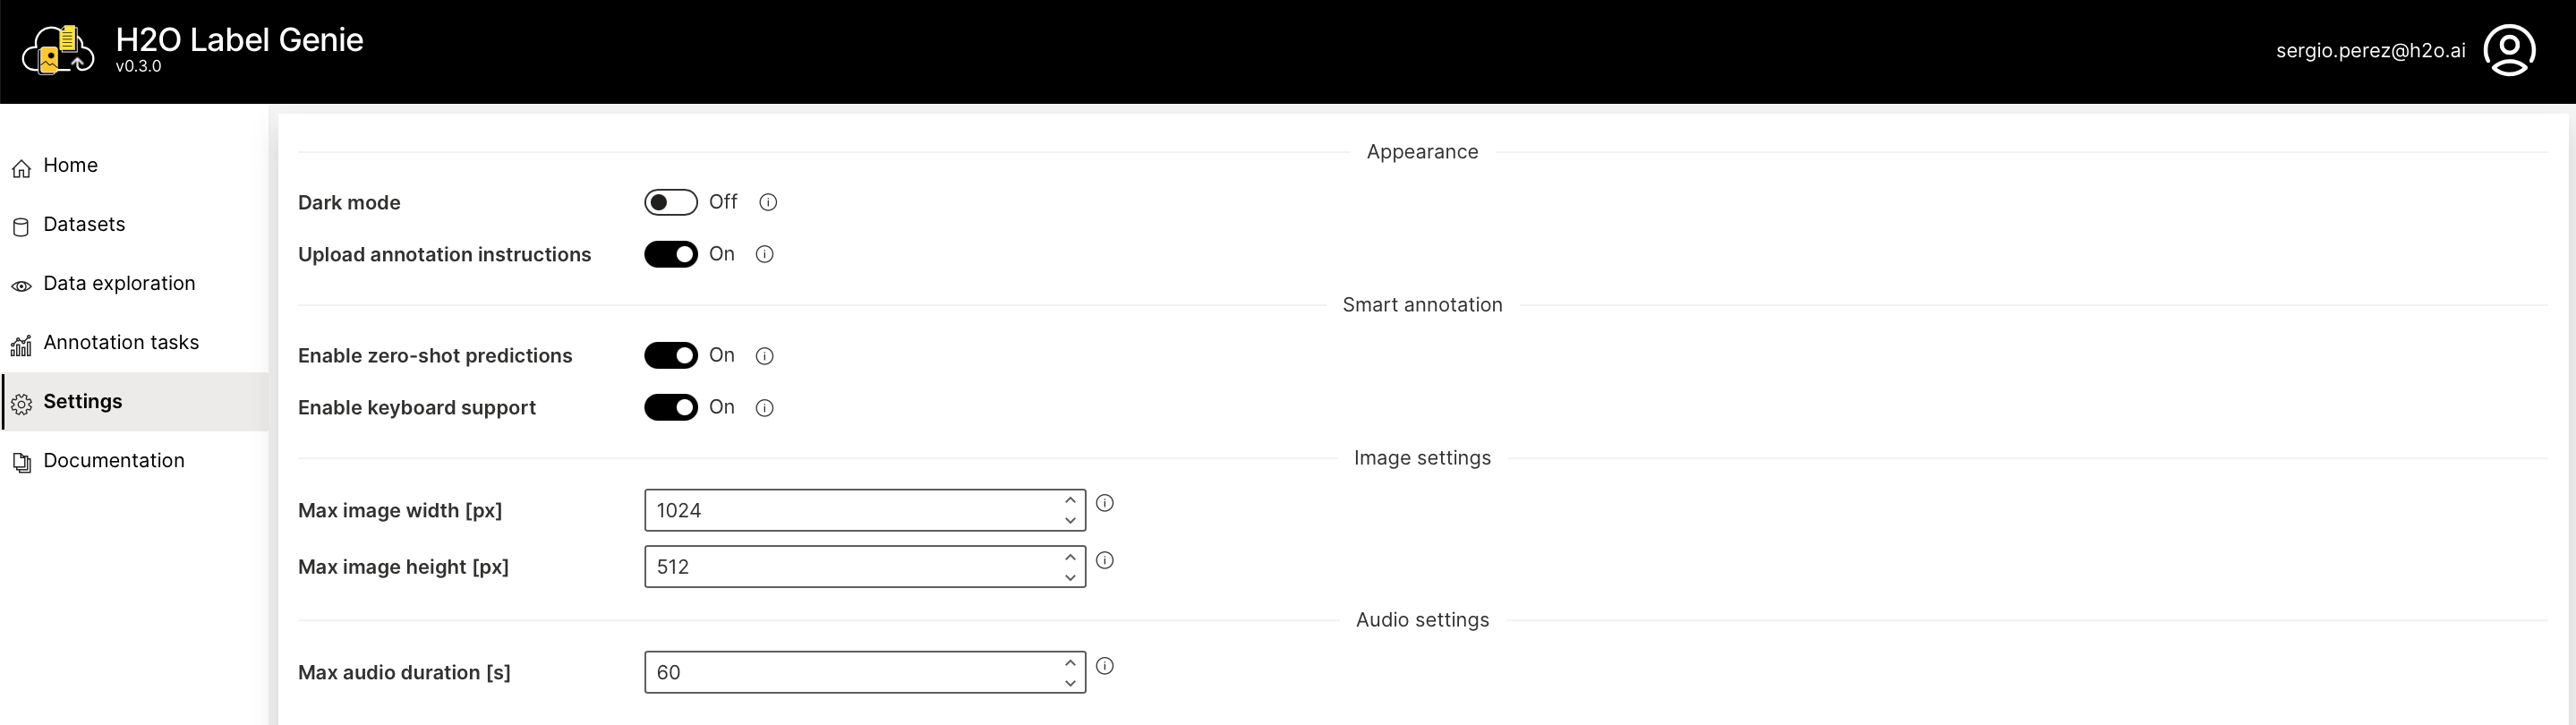The height and width of the screenshot is (725, 2576).
Task: Navigate to Data exploration
Action: [119, 283]
